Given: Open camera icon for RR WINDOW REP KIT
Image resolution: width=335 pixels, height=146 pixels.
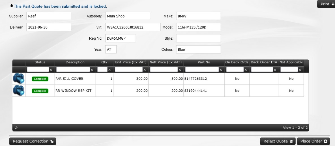Looking at the screenshot, I should 19,91.
